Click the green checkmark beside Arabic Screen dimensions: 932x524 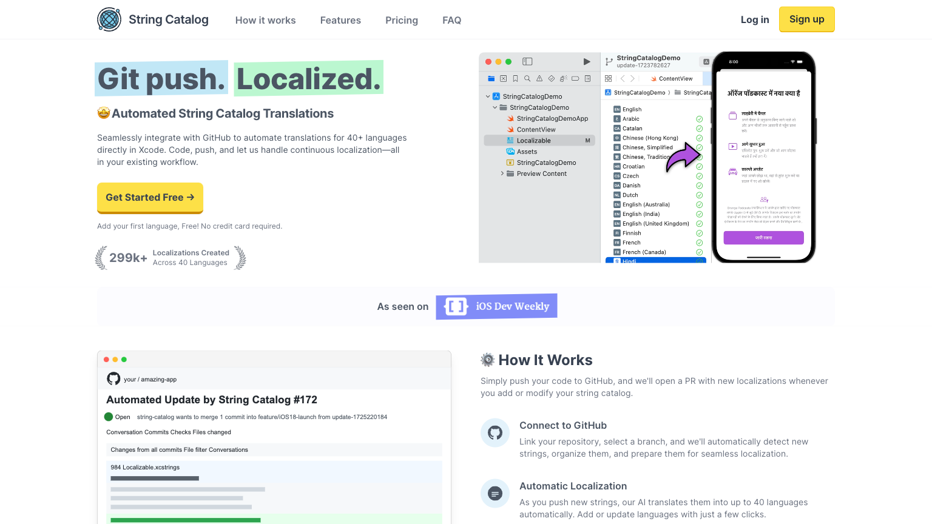[x=699, y=119]
